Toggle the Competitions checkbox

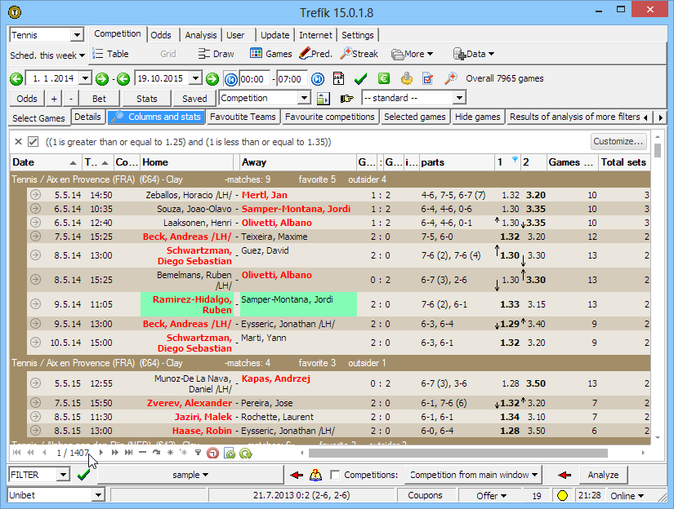[x=334, y=475]
